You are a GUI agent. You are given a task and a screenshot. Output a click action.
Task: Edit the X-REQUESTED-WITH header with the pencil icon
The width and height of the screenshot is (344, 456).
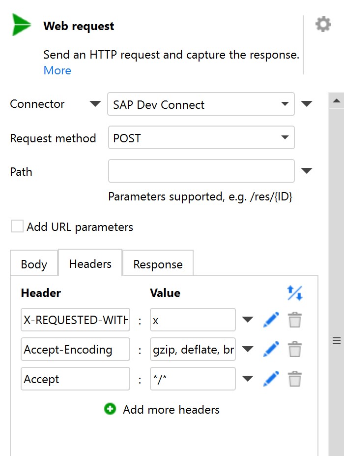(271, 320)
